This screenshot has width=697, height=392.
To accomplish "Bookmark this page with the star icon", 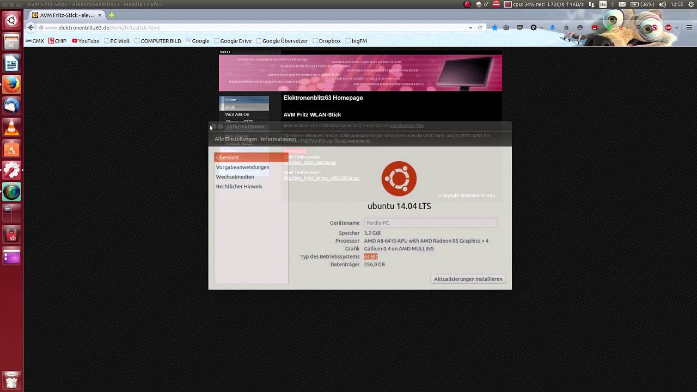I will click(494, 28).
